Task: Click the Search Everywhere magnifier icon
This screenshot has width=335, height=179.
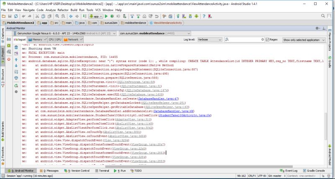Action: (323, 16)
